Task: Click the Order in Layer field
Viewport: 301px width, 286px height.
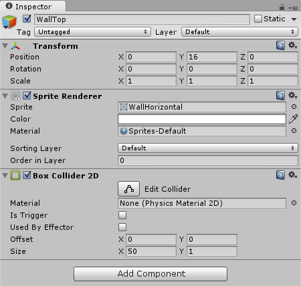Action: pos(208,160)
